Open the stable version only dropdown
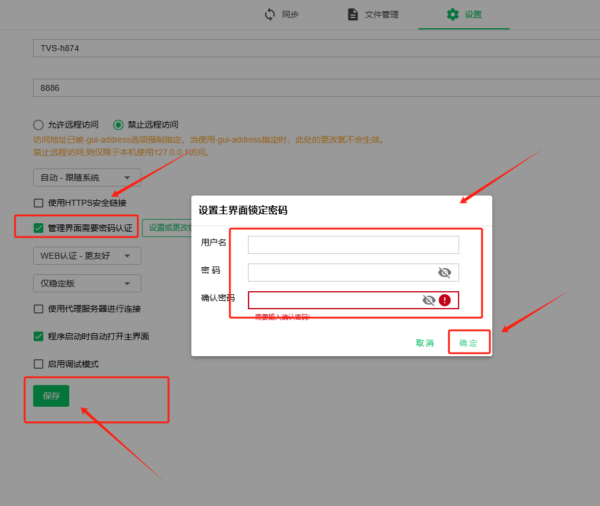The width and height of the screenshot is (600, 506). click(87, 283)
